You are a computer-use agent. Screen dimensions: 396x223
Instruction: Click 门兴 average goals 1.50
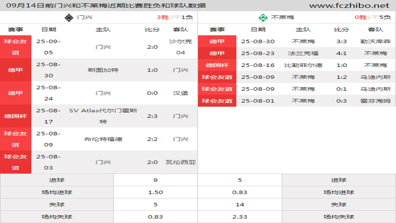tap(155, 192)
